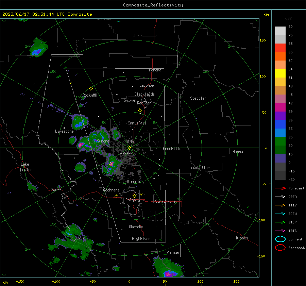Click the white 09EA arrow in the legend
This screenshot has width=306, height=286.
pyautogui.click(x=280, y=197)
